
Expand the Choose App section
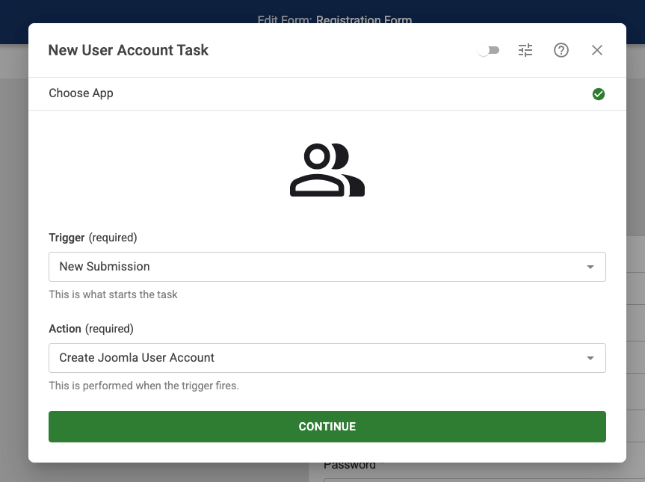pyautogui.click(x=327, y=93)
